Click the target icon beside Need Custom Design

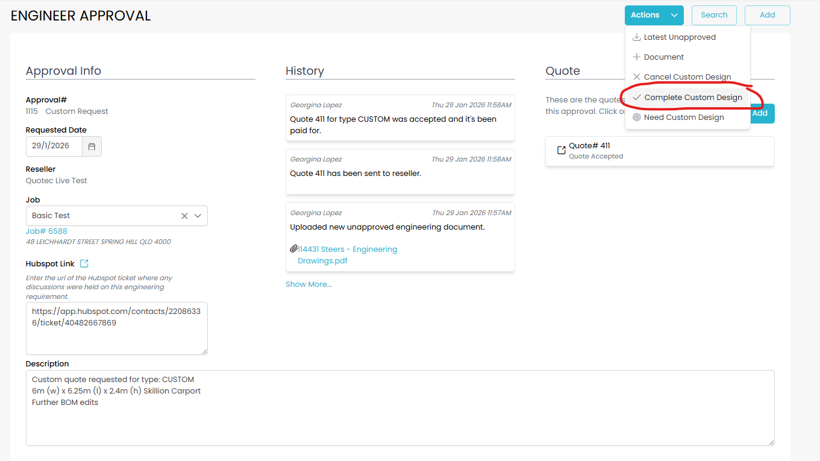[636, 118]
